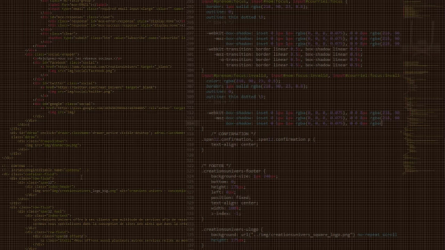Click line number 323 in the gutter
Screen dimensions: 445x250
click(190, 171)
